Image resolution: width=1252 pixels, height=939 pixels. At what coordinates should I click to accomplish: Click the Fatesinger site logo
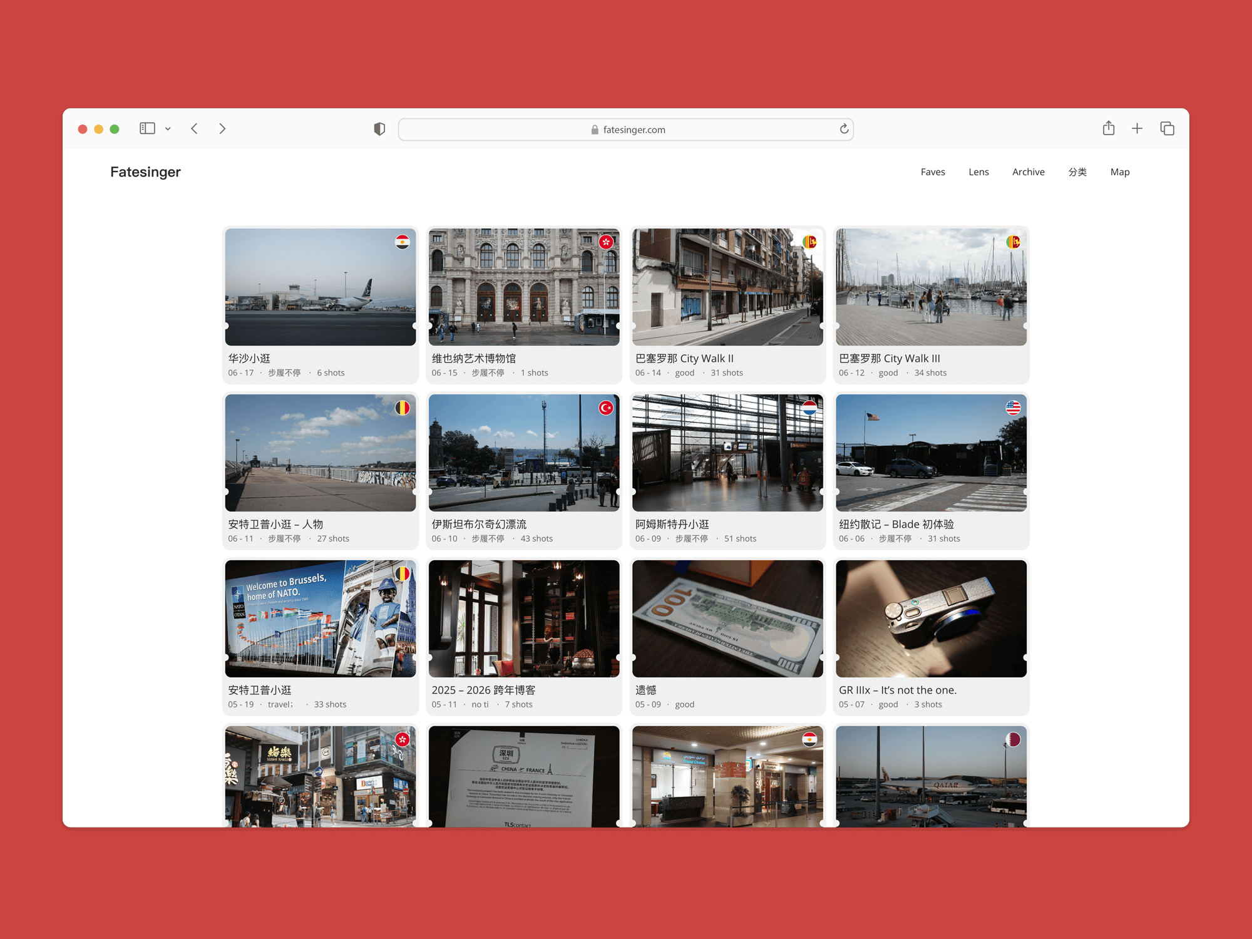click(x=145, y=172)
